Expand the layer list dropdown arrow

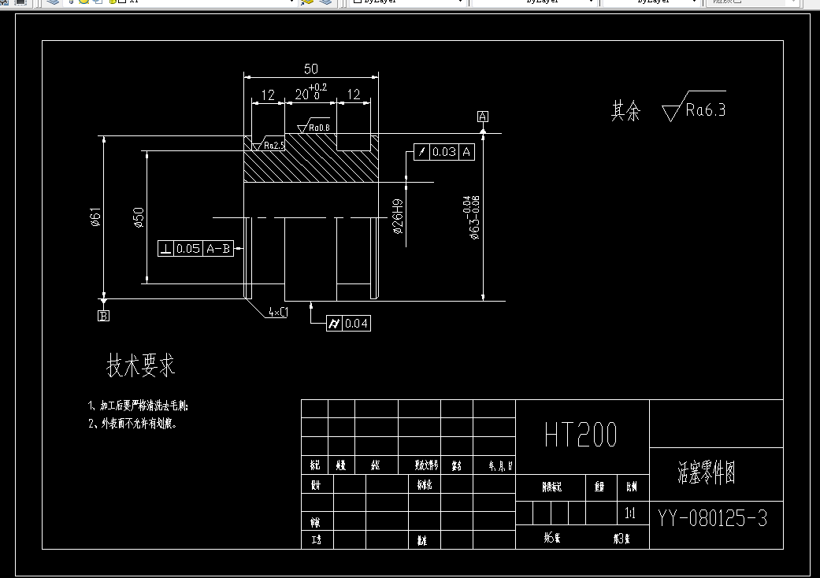[291, 2]
